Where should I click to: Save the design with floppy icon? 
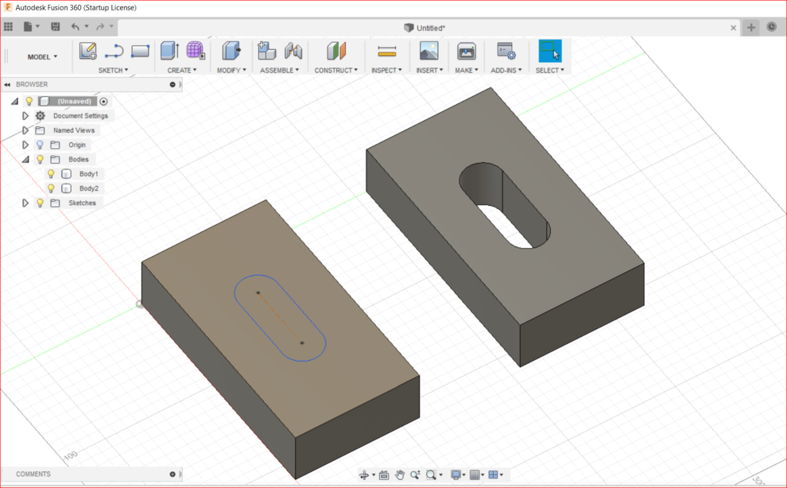click(55, 26)
